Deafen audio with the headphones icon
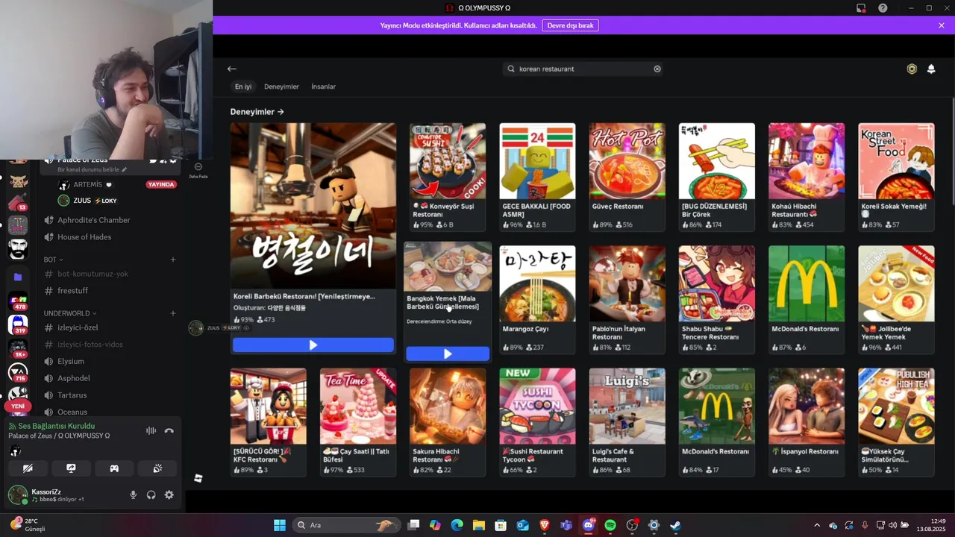This screenshot has height=537, width=955. pos(151,494)
